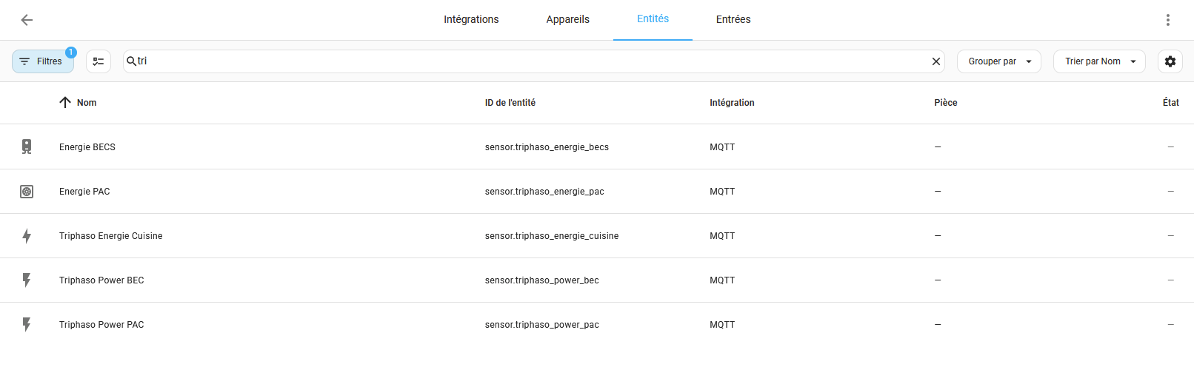Open table settings gear icon
The width and height of the screenshot is (1194, 367).
(1170, 61)
